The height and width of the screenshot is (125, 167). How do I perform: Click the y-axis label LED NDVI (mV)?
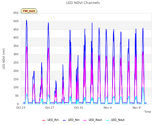4,59
